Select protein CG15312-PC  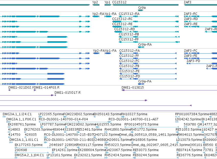[129, 61]
